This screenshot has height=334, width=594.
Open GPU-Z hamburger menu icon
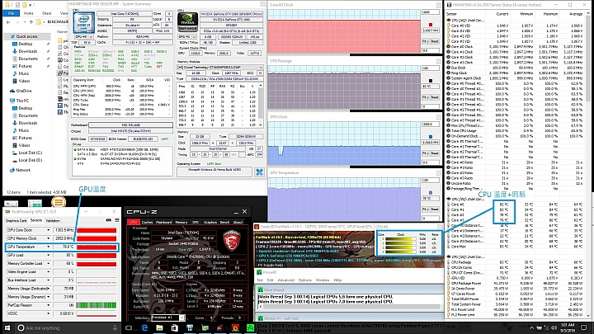[x=116, y=220]
